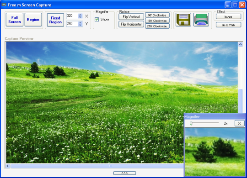Viewport: 247px width, 178px height.
Task: Click the floppy disk save icon
Action: coord(183,20)
